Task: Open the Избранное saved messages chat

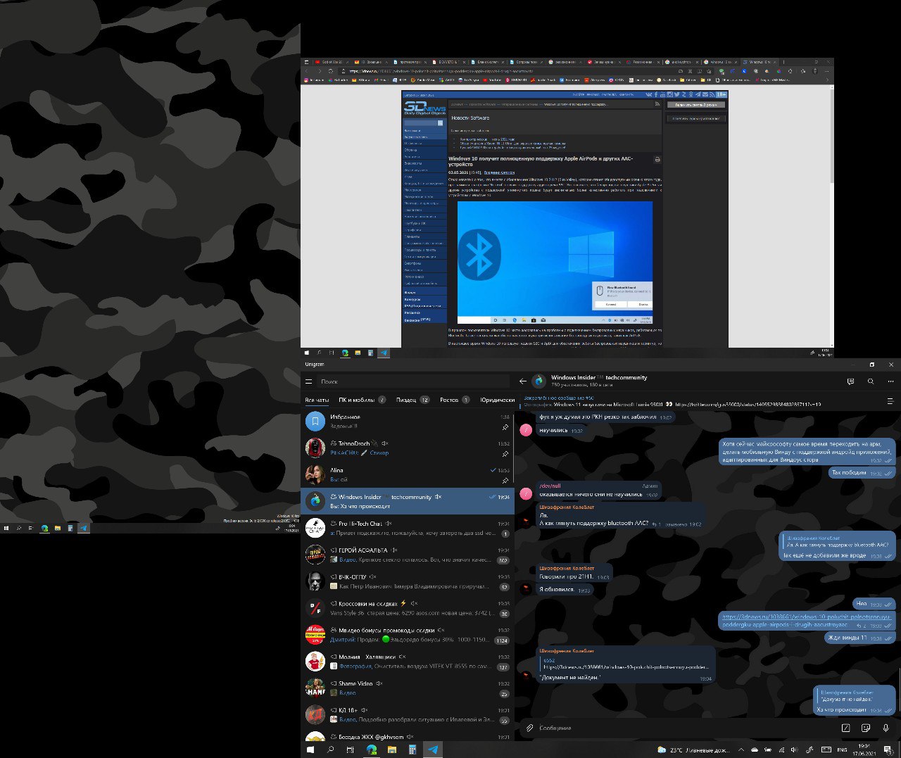Action: (x=408, y=422)
